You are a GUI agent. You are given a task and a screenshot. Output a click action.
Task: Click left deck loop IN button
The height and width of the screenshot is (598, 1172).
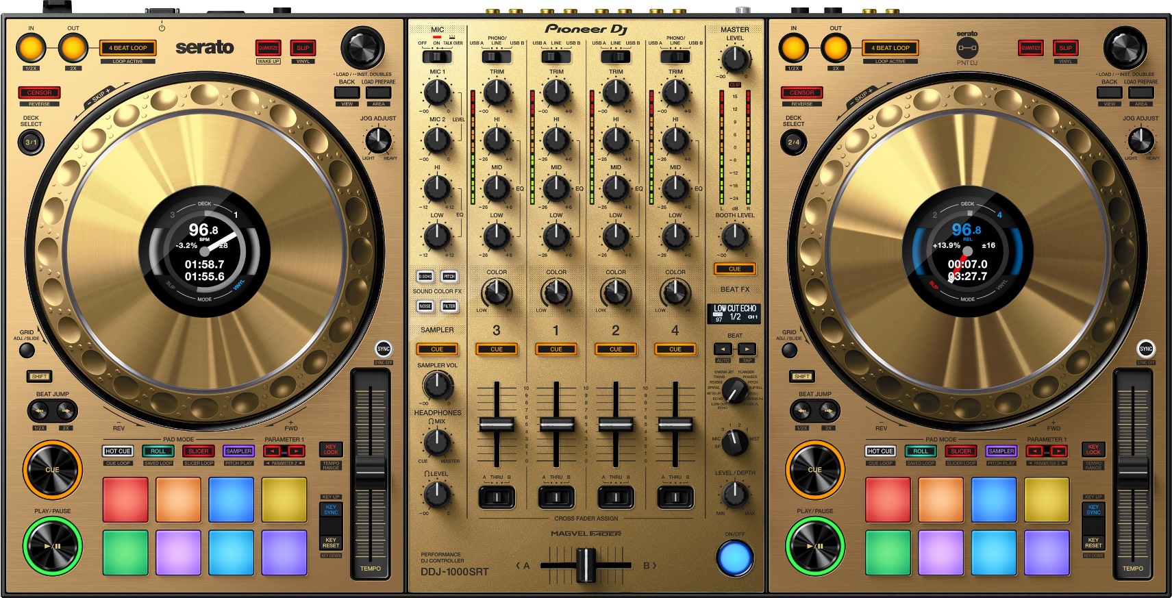(31, 48)
